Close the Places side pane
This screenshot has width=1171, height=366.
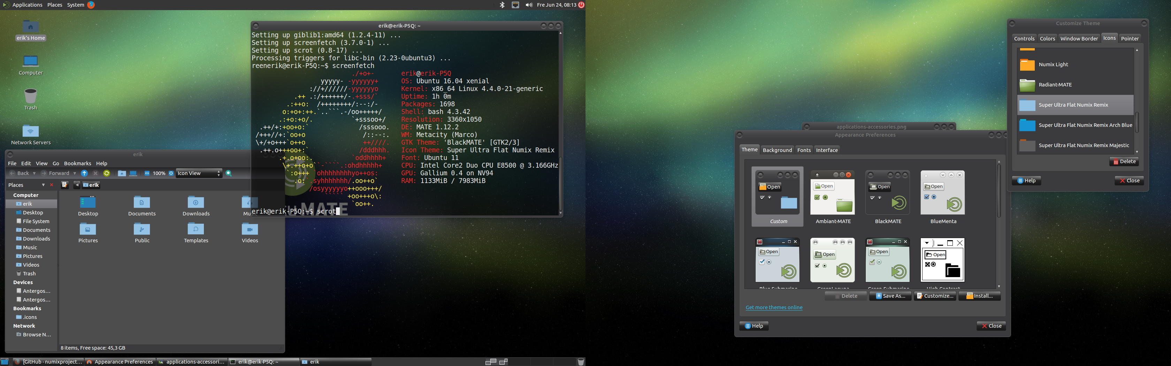tap(51, 185)
